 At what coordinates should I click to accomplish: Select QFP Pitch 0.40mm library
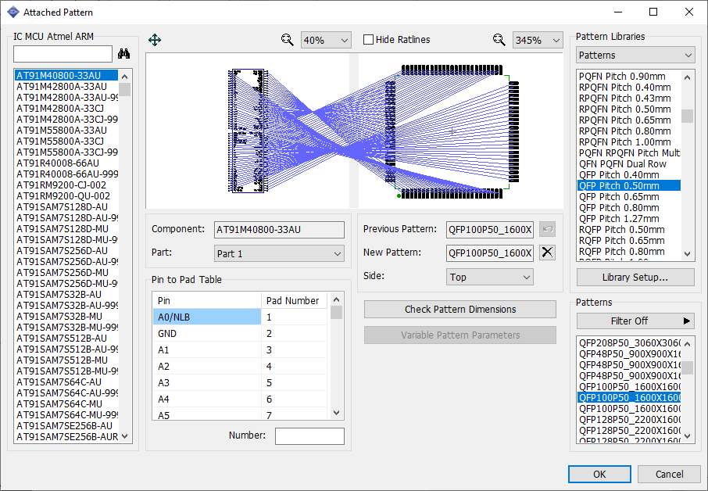coord(629,175)
